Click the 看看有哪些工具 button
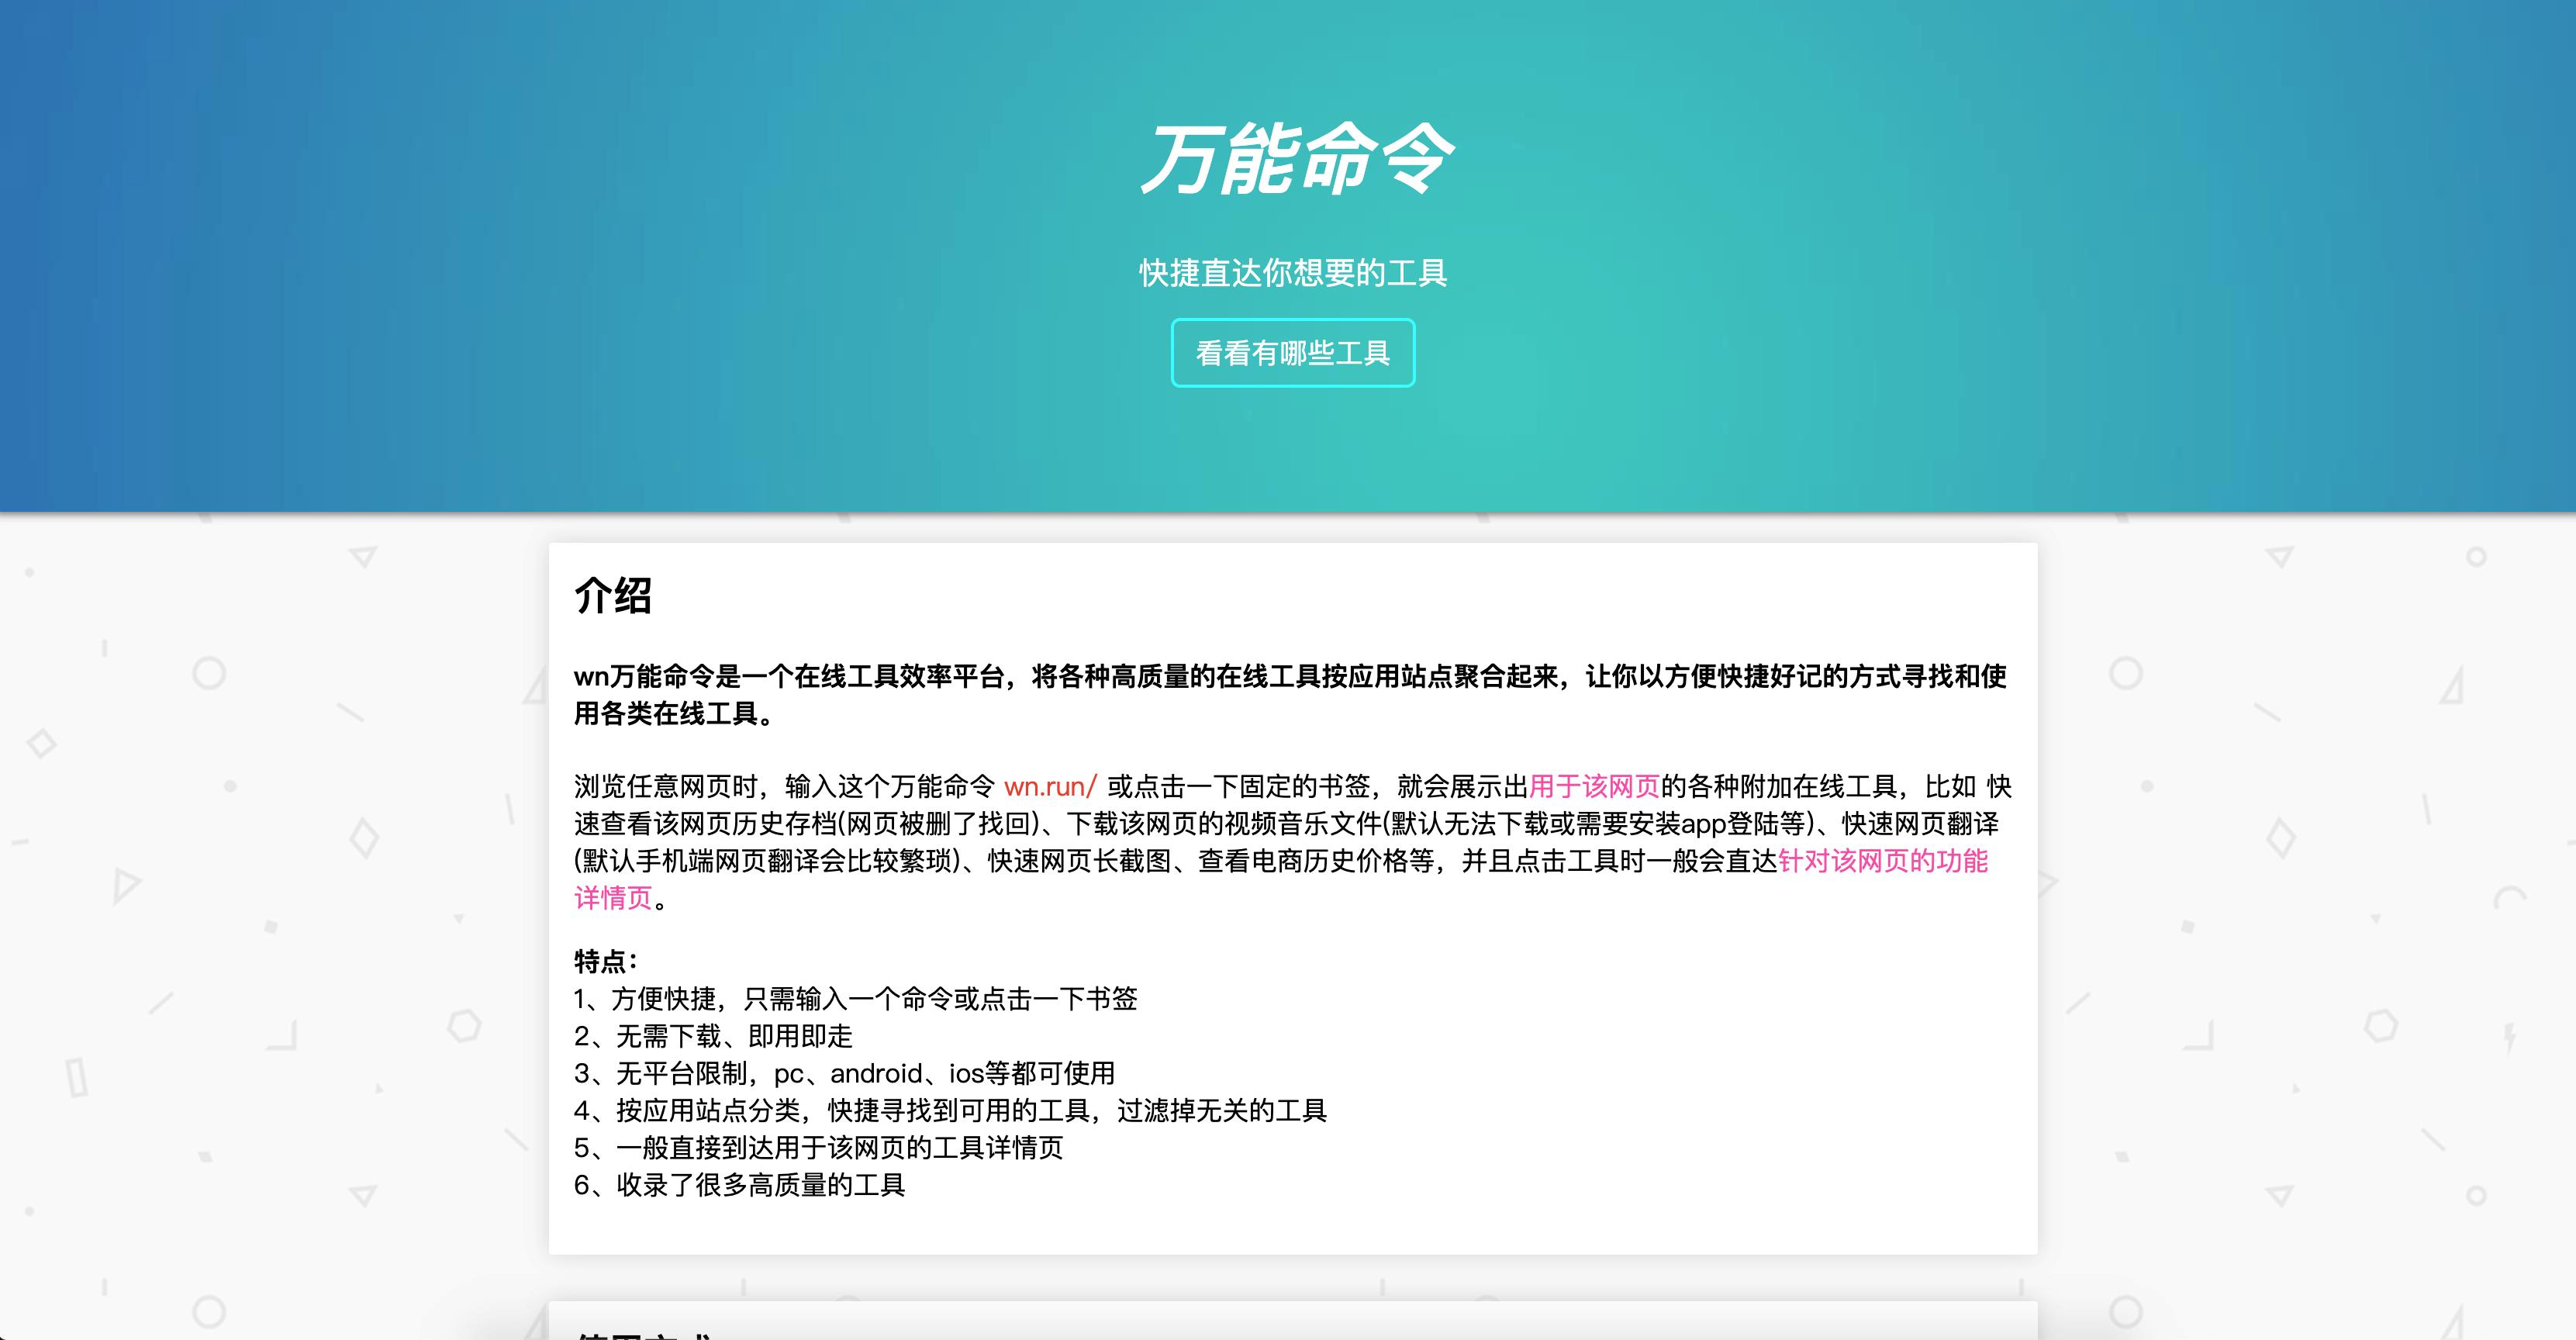2576x1340 pixels. 1292,353
